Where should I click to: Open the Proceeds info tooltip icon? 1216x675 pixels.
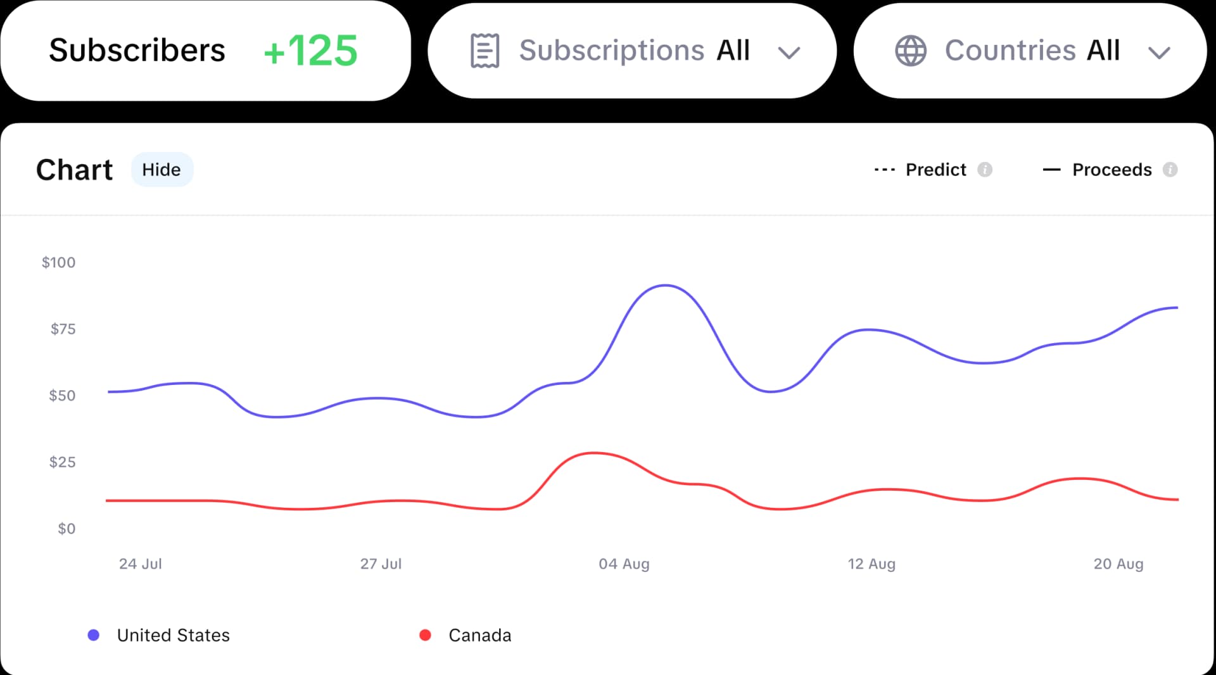pyautogui.click(x=1170, y=170)
